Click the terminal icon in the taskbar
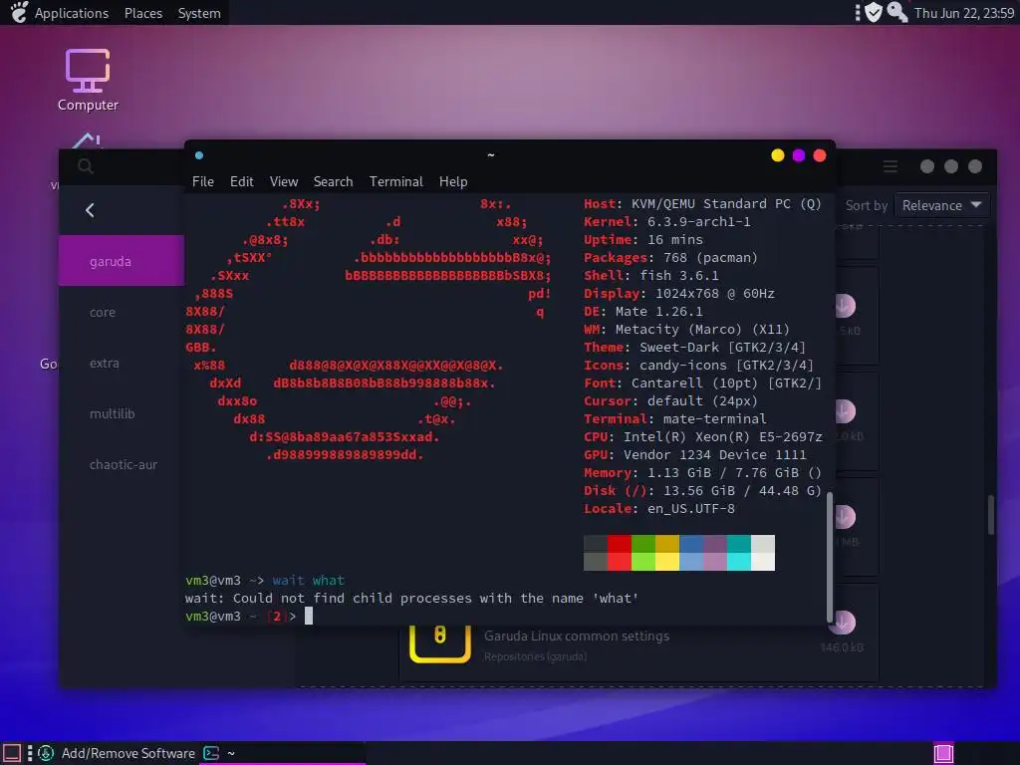Image resolution: width=1020 pixels, height=765 pixels. pyautogui.click(x=211, y=753)
